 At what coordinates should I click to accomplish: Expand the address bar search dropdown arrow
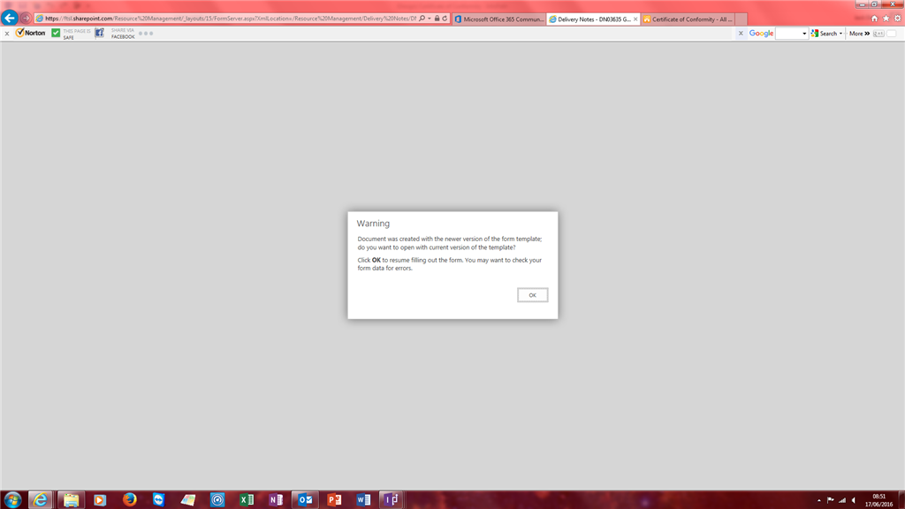point(430,19)
